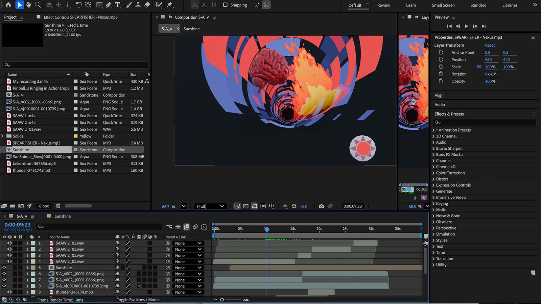The image size is (541, 304).
Task: Select the Hand tool in toolbar
Action: [29, 5]
